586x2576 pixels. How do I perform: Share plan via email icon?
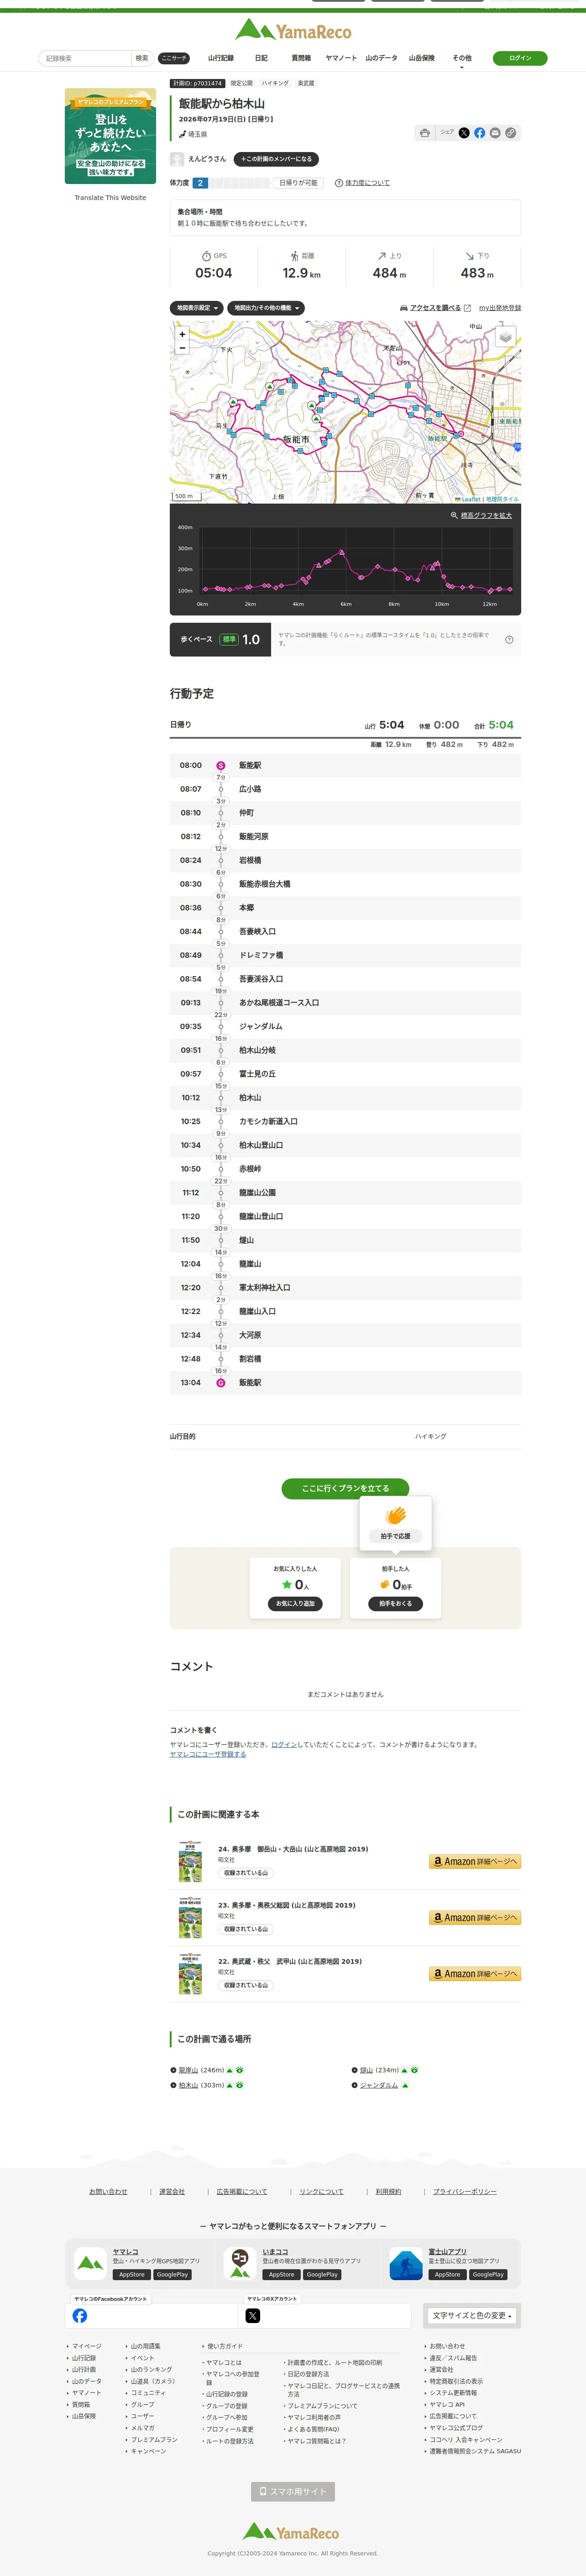click(495, 133)
